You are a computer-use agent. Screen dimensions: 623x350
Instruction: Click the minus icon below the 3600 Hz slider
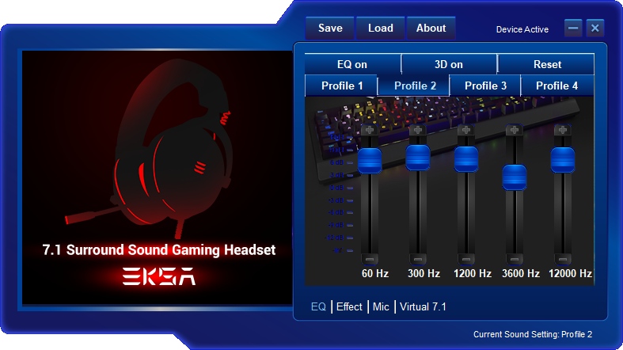pyautogui.click(x=514, y=260)
